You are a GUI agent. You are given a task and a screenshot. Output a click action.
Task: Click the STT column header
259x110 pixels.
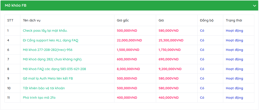tap(10, 20)
